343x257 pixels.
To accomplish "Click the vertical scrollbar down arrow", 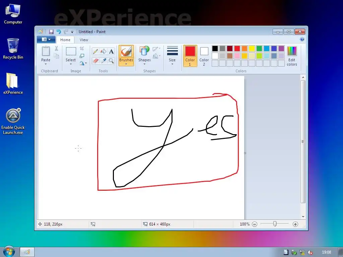I will pyautogui.click(x=303, y=217).
